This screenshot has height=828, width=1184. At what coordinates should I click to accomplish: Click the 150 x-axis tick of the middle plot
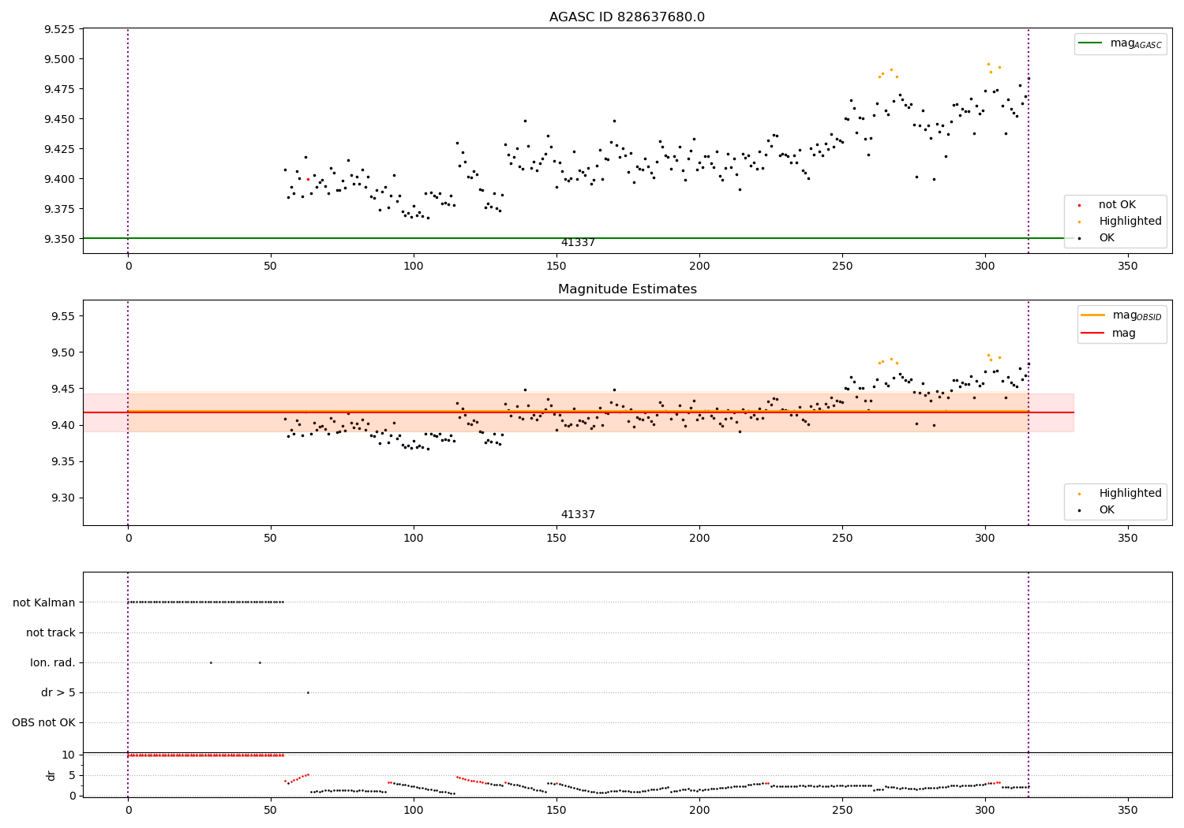[x=556, y=539]
